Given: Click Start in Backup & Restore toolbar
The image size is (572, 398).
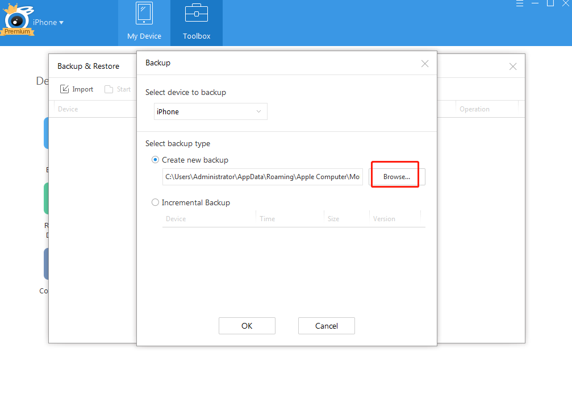Looking at the screenshot, I should 118,89.
